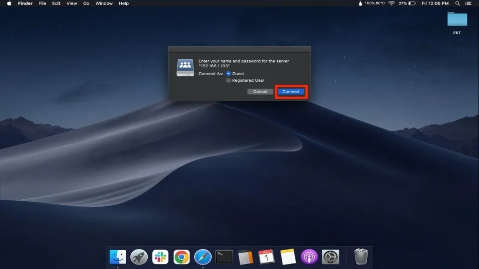Open the Help menu

click(x=124, y=3)
